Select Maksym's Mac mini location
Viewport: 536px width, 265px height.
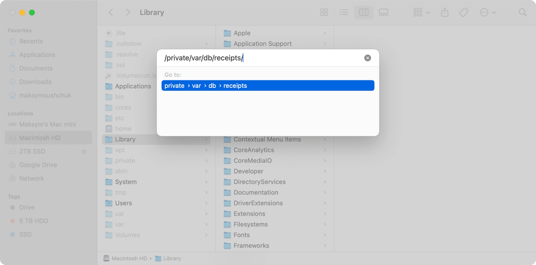coord(48,124)
